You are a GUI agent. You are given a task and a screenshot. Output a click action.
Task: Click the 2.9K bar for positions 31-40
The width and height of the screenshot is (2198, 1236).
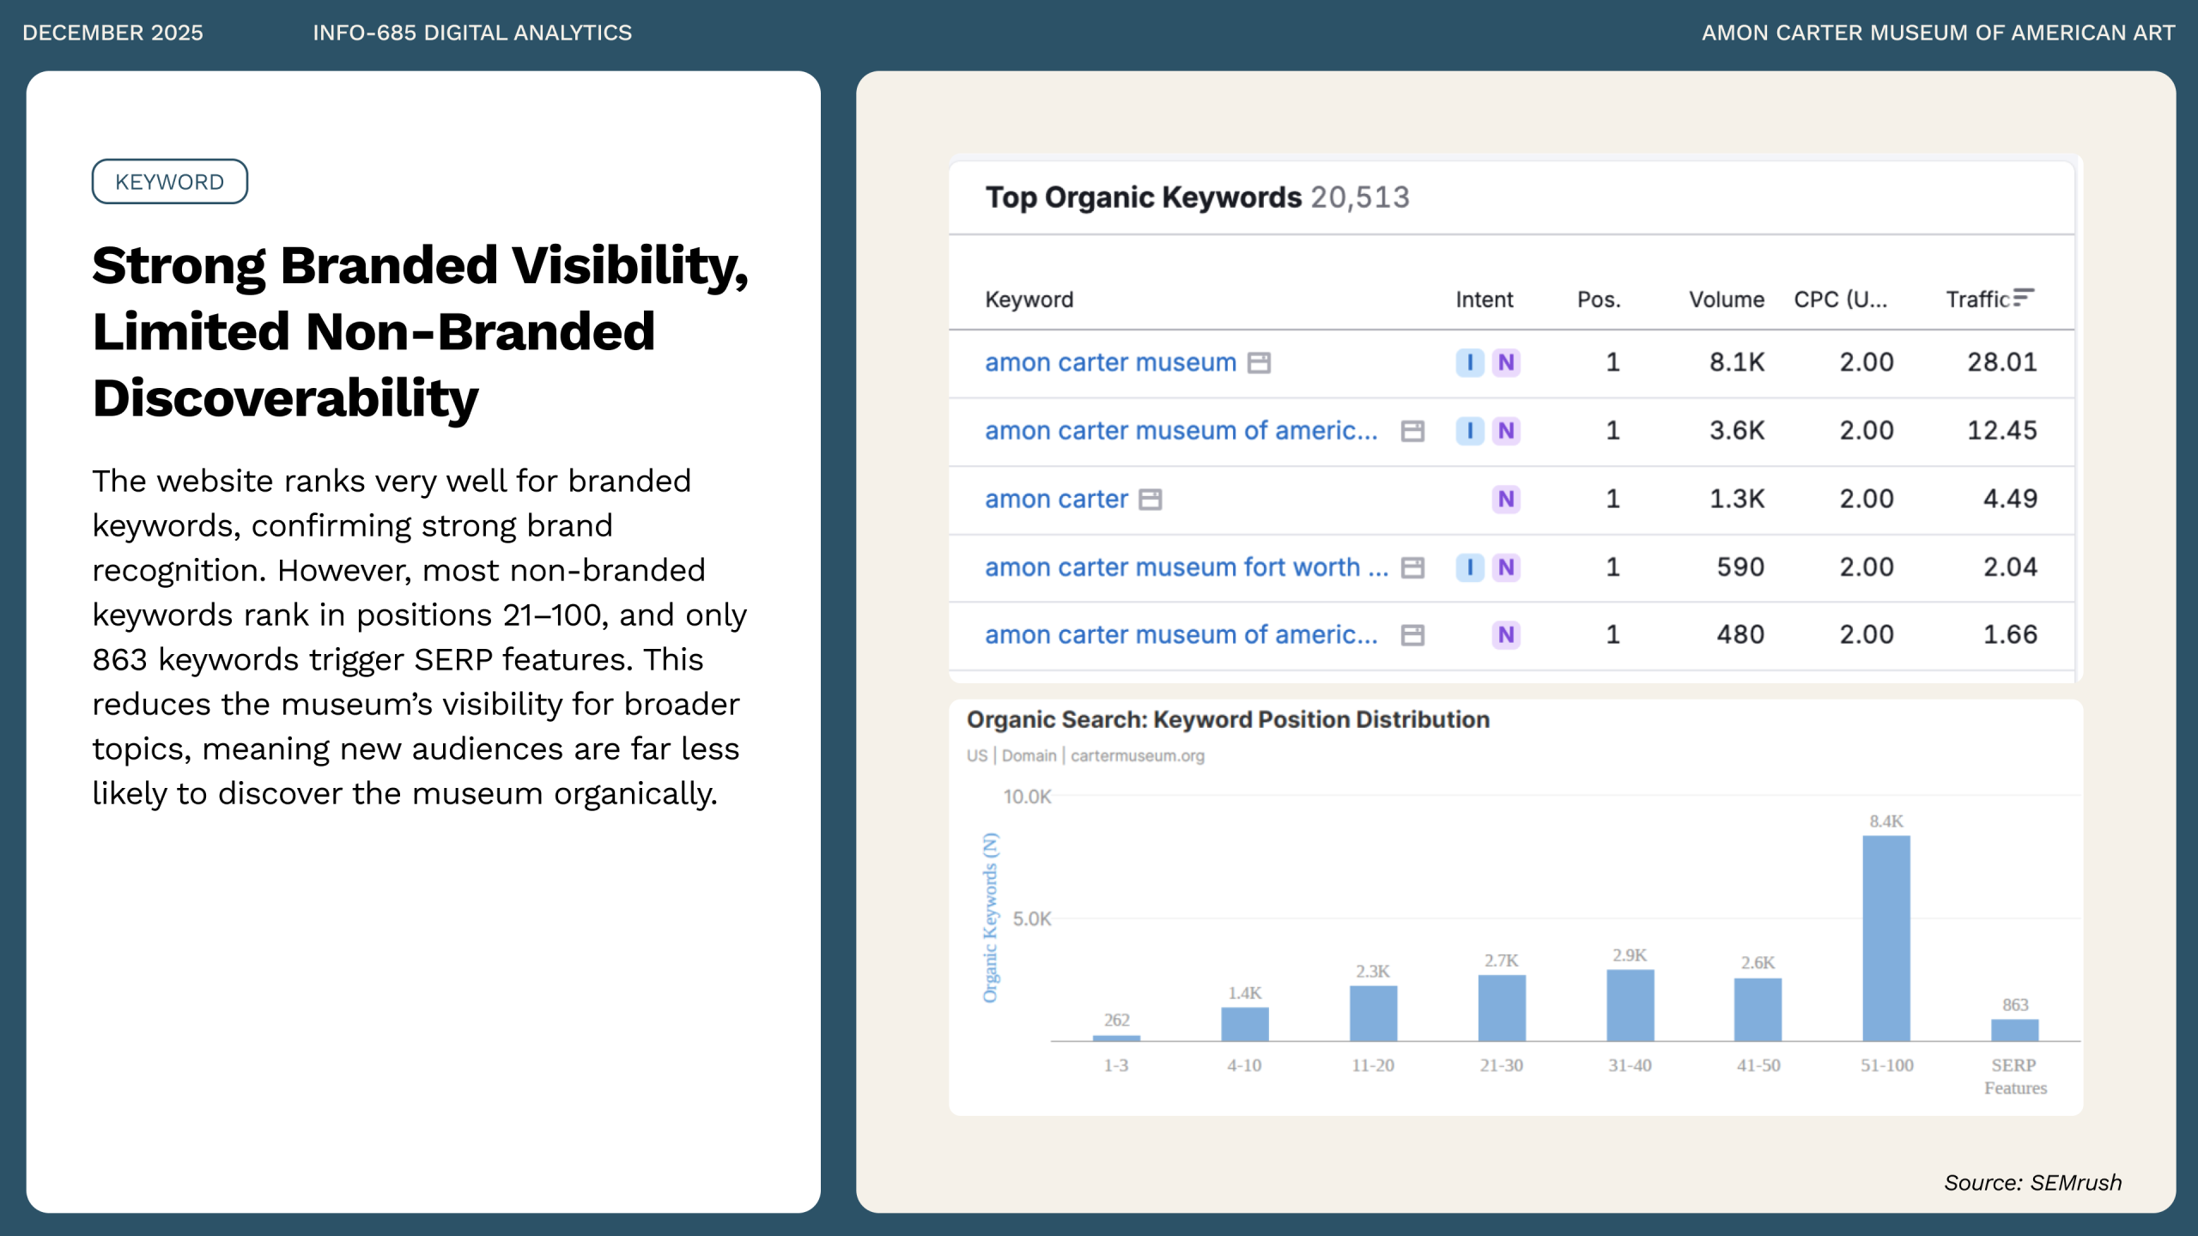pyautogui.click(x=1629, y=1004)
